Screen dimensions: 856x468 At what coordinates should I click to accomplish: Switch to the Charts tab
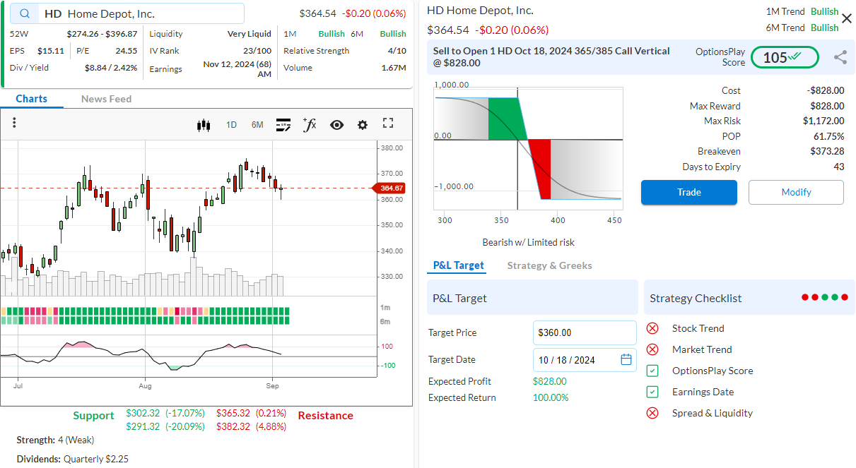click(x=32, y=99)
